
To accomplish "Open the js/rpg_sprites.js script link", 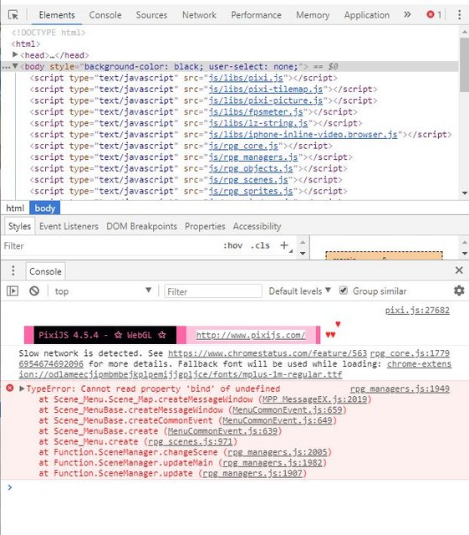I will (251, 191).
